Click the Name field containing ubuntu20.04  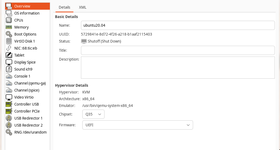pos(178,25)
